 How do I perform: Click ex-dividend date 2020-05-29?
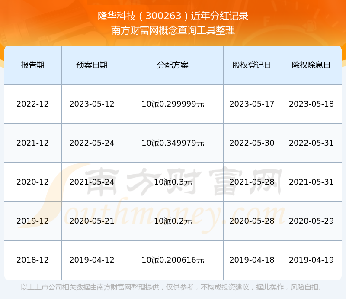(x=311, y=221)
